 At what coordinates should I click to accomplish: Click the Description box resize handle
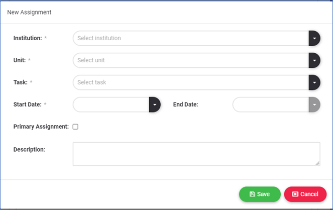pyautogui.click(x=317, y=163)
